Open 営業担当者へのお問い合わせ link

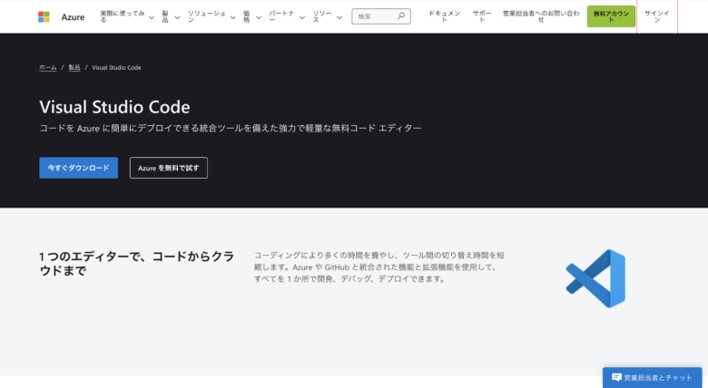coord(541,16)
